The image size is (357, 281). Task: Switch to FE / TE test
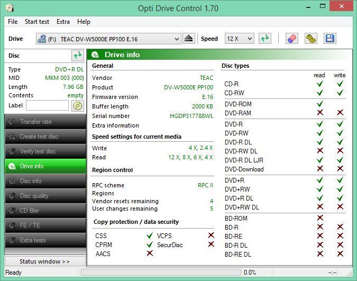click(x=45, y=225)
